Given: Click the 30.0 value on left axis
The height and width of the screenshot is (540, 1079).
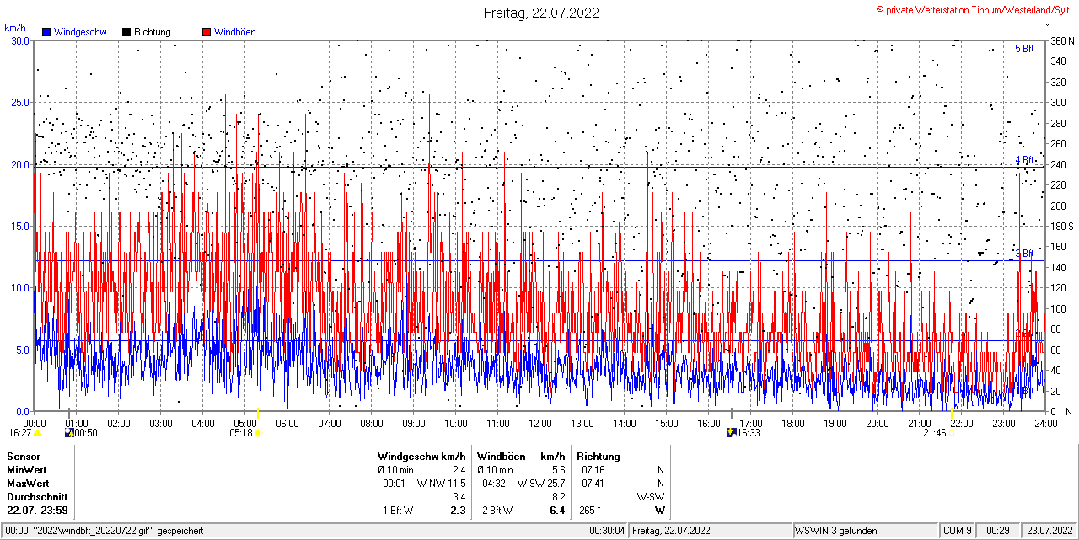Looking at the screenshot, I should click(x=19, y=40).
